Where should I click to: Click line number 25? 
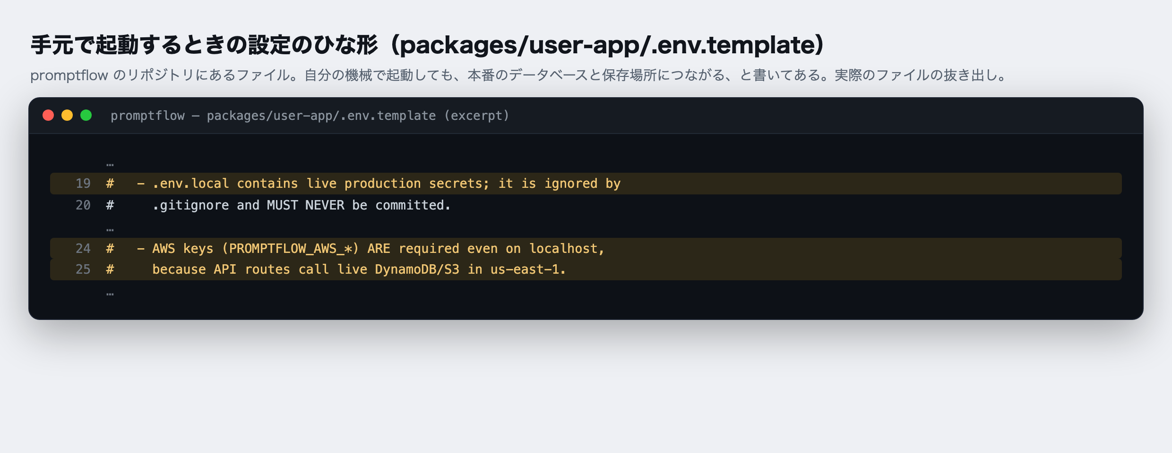(83, 269)
